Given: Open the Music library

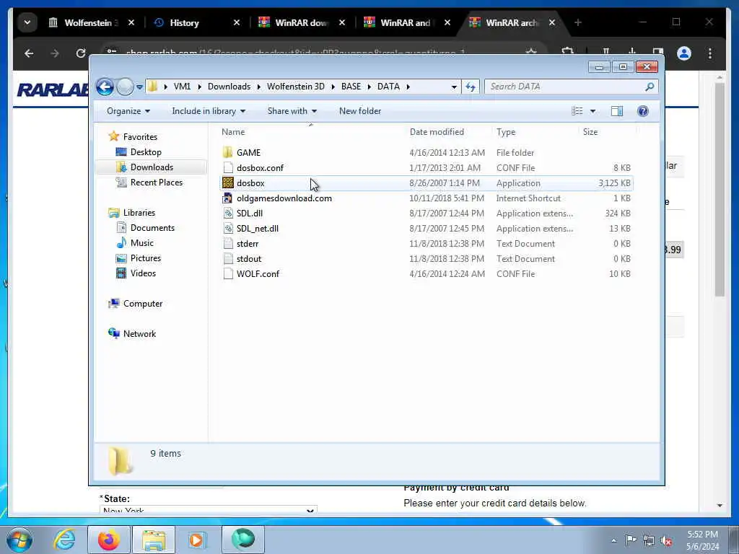Looking at the screenshot, I should [142, 243].
